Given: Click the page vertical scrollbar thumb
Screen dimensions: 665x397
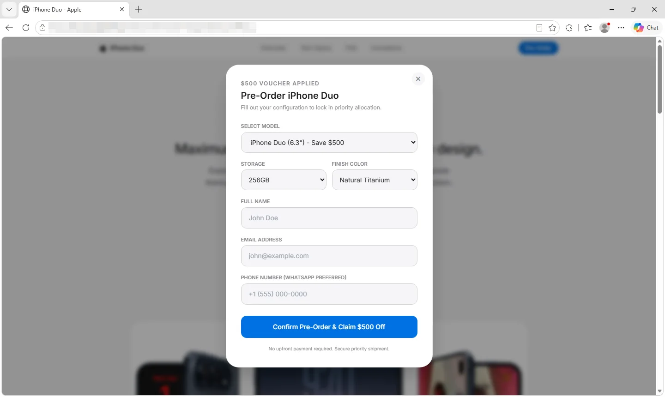Looking at the screenshot, I should pos(659,79).
